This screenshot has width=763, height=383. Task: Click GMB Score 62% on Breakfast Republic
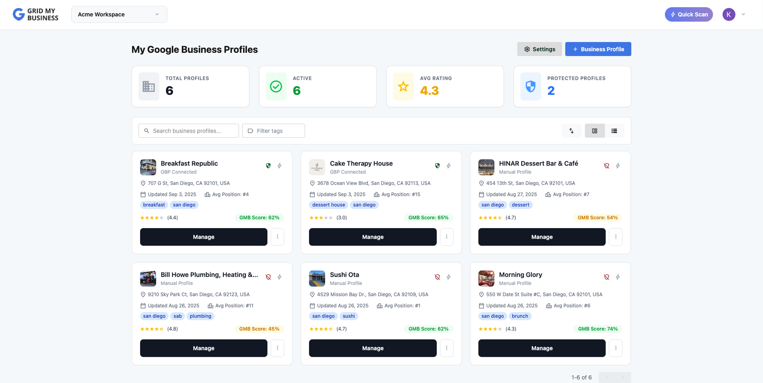[x=259, y=218]
